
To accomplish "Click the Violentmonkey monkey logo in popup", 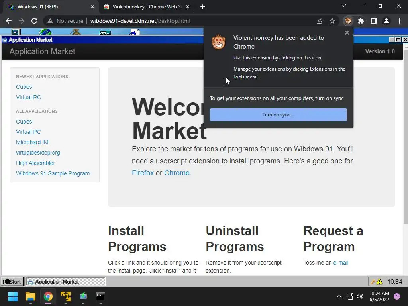I will (219, 42).
